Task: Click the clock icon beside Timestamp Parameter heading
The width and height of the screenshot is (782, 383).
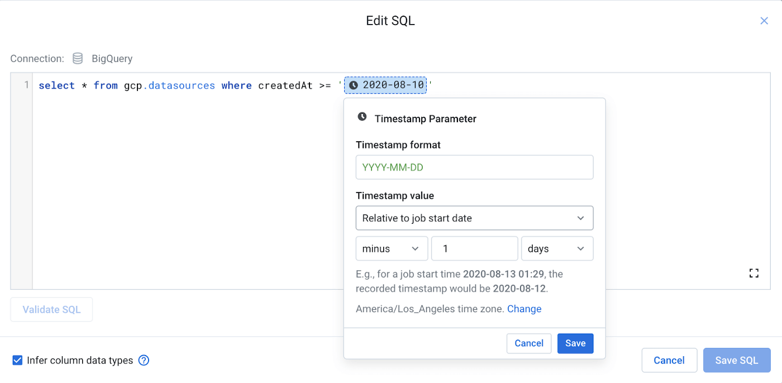Action: point(362,117)
